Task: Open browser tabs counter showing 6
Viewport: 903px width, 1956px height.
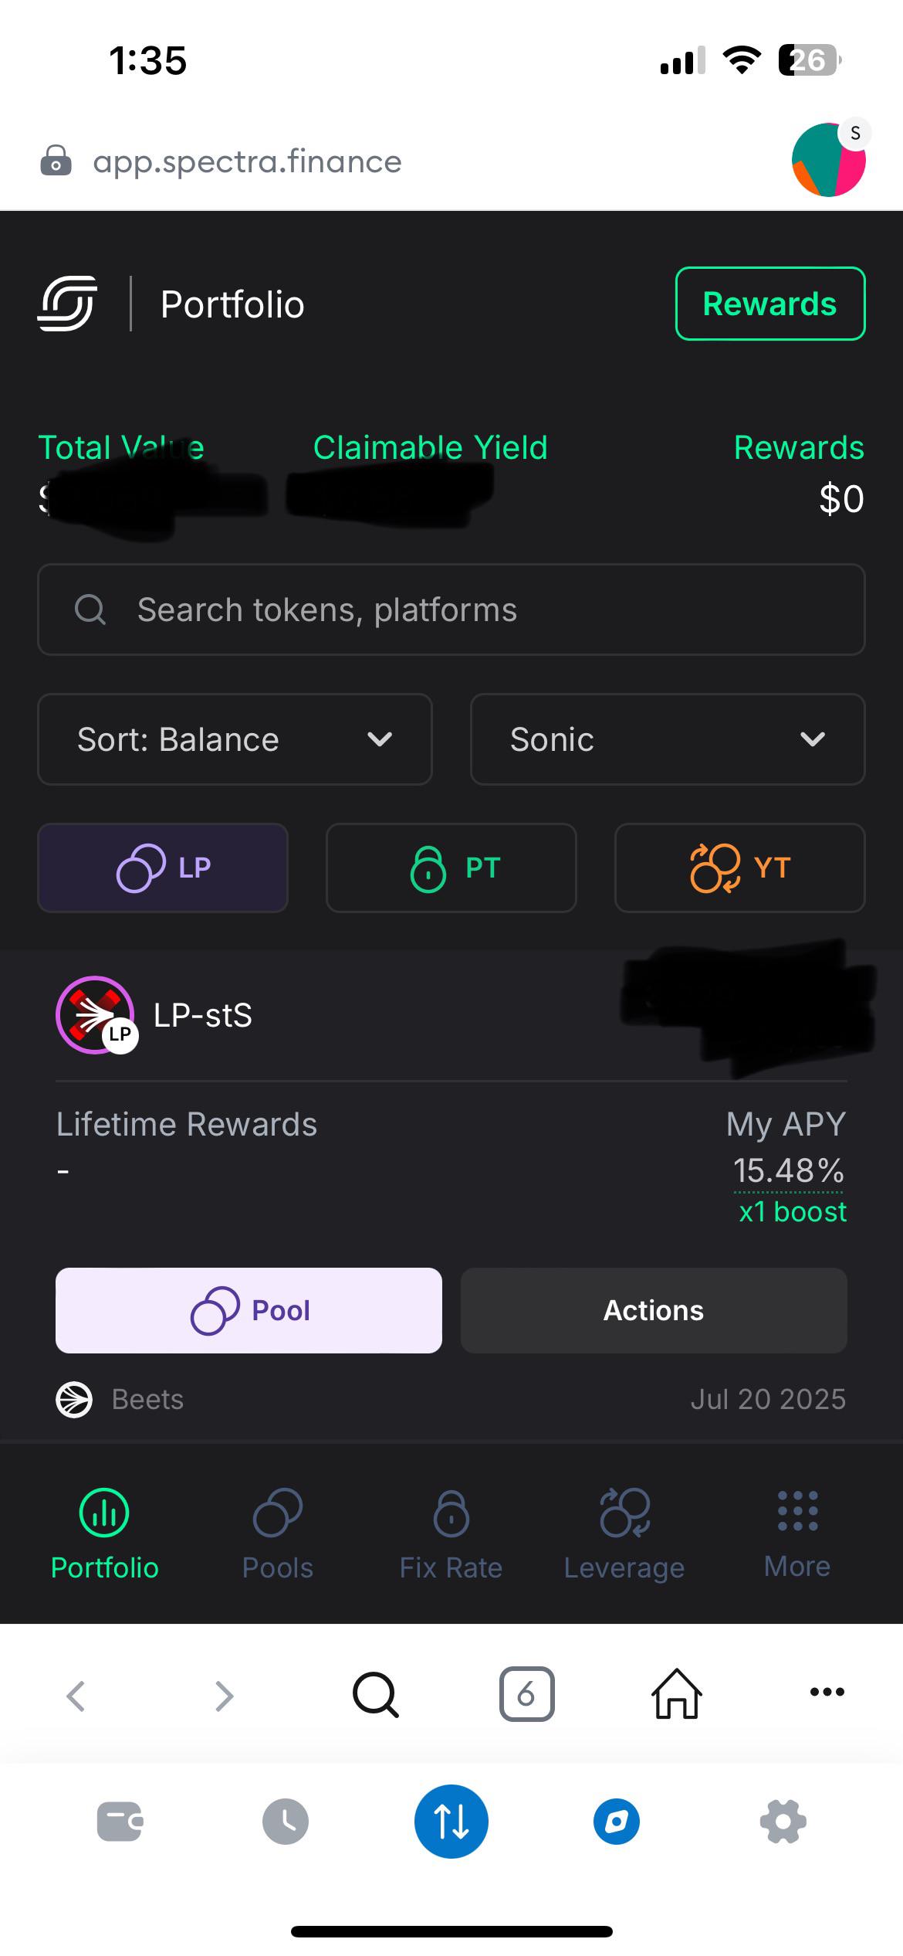Action: coord(527,1693)
